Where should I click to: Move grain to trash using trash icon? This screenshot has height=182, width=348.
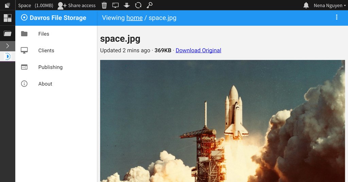tap(104, 5)
